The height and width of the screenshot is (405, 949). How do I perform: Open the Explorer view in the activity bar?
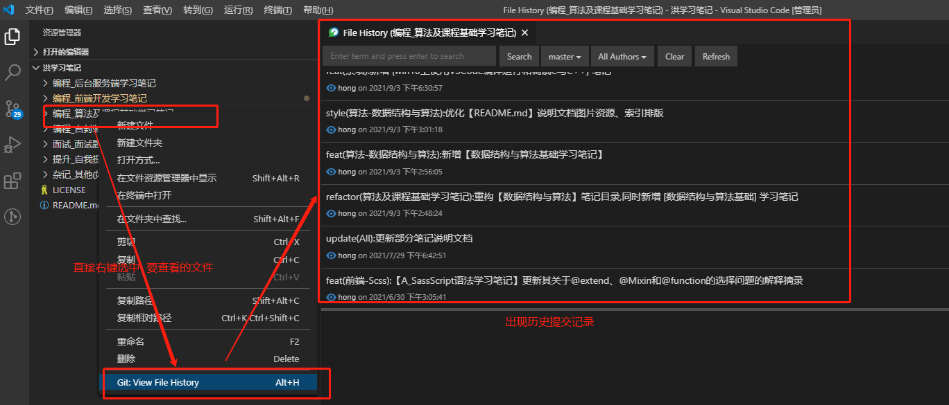click(12, 35)
